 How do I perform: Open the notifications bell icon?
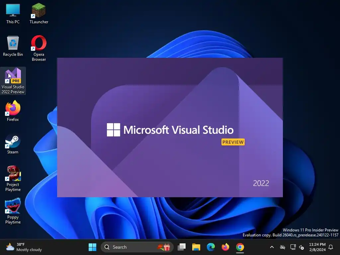[331, 247]
